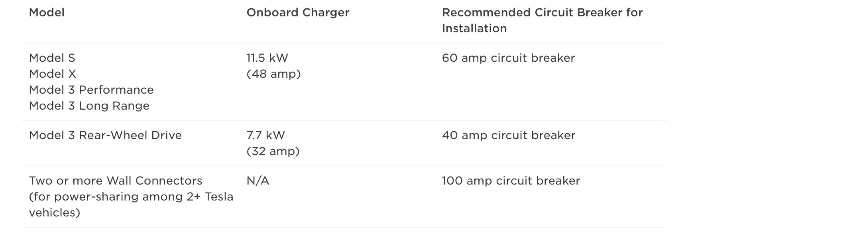Click "100 amp circuit breaker" cell
The height and width of the screenshot is (232, 861).
511,181
